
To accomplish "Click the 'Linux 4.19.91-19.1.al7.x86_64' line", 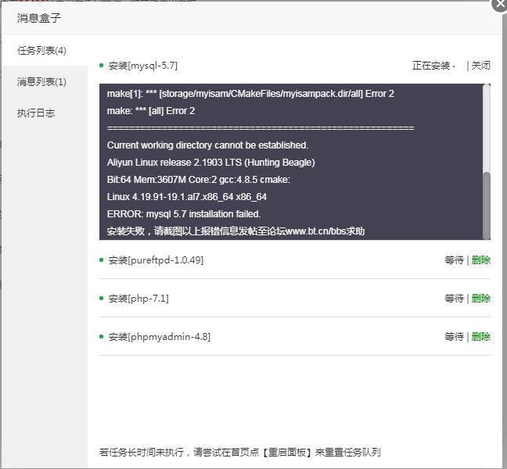I will (x=187, y=197).
